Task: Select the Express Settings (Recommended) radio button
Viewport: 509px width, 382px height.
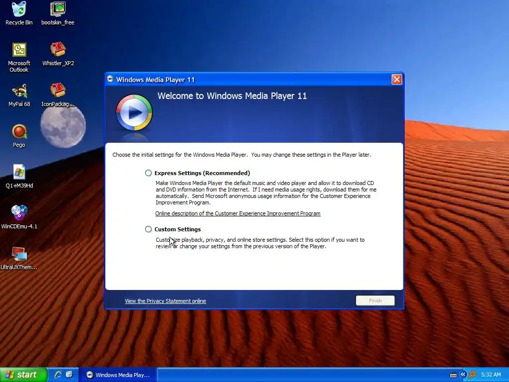Action: click(x=148, y=173)
